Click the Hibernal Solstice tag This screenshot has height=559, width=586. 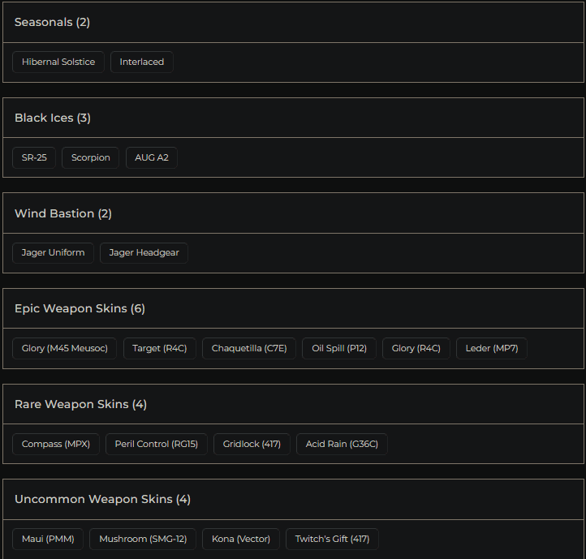click(x=58, y=62)
